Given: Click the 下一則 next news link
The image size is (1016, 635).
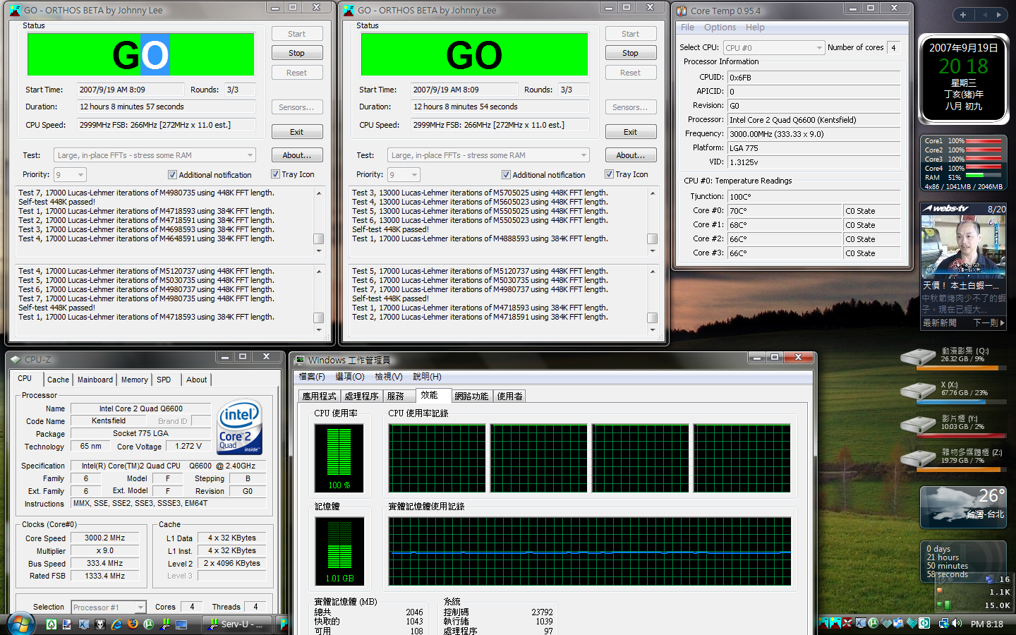Looking at the screenshot, I should click(988, 322).
